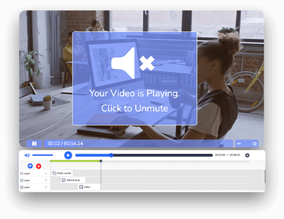284x219 pixels.
Task: Click the timeline playhead marker
Action: 101,161
